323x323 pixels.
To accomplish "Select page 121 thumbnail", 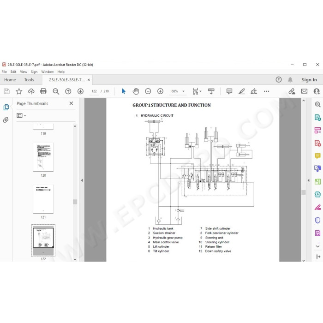I will (x=43, y=199).
